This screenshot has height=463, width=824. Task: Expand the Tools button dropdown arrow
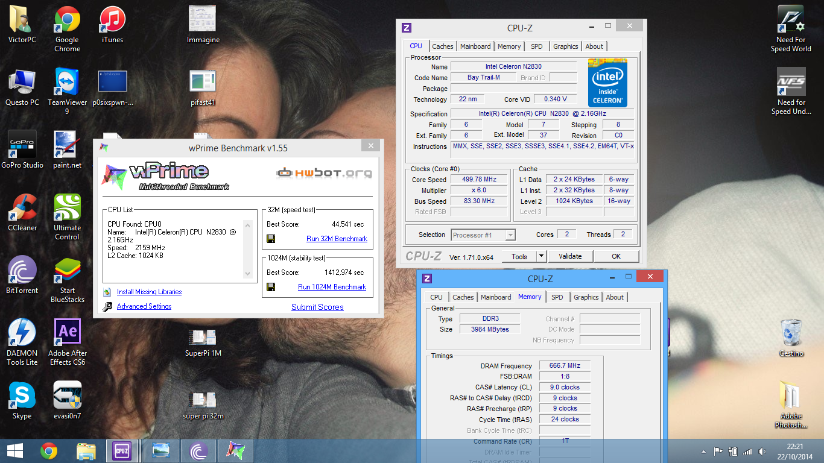(x=542, y=256)
